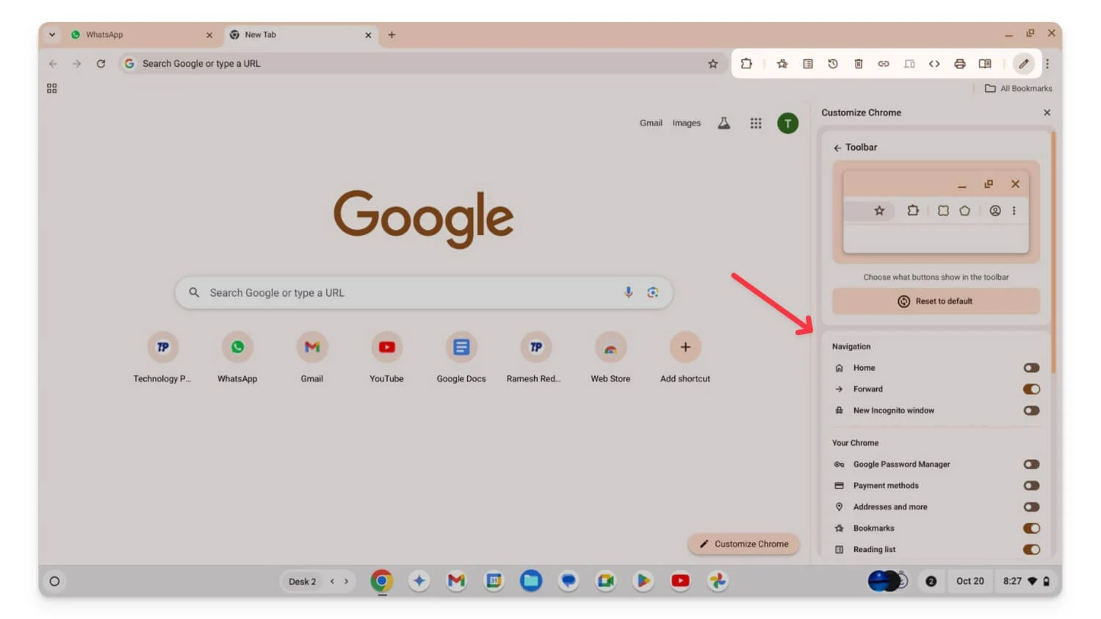Open the Gmail link at top

[x=651, y=123]
